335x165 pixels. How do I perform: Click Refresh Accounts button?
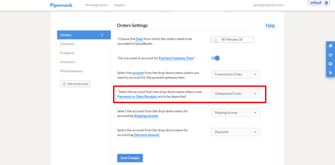tap(75, 84)
